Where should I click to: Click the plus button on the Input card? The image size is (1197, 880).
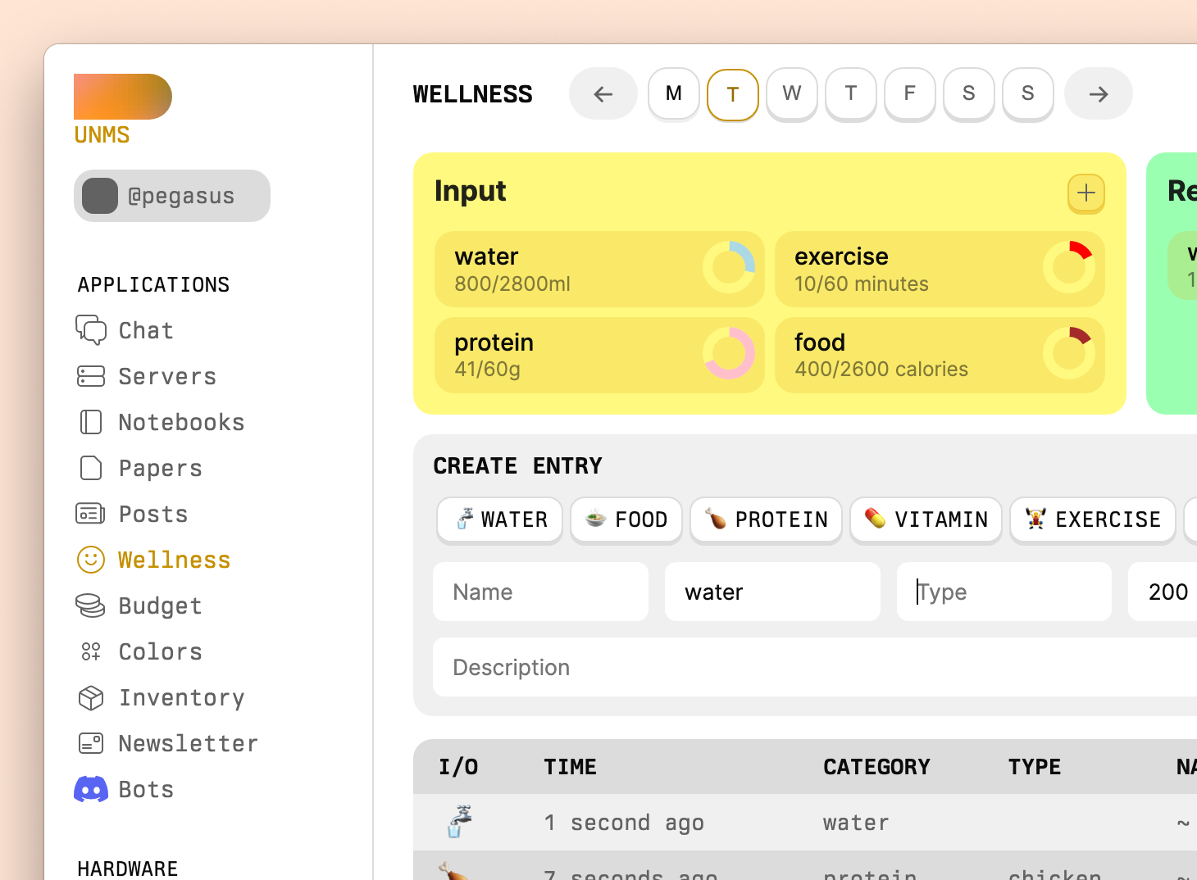1085,193
